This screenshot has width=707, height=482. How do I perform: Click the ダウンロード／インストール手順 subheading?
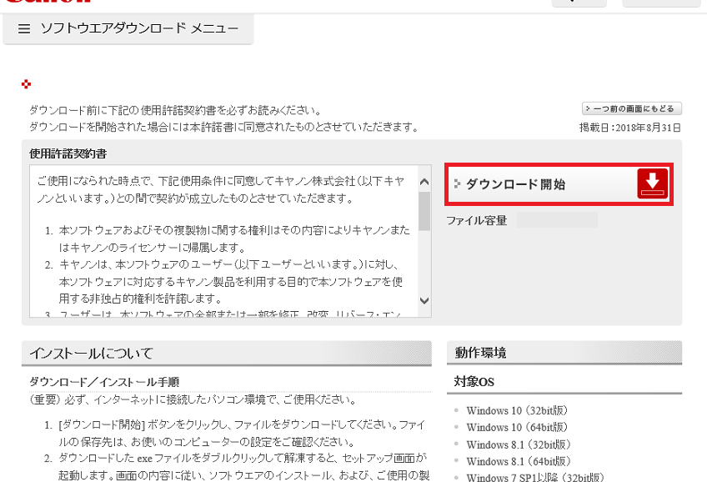pyautogui.click(x=98, y=381)
